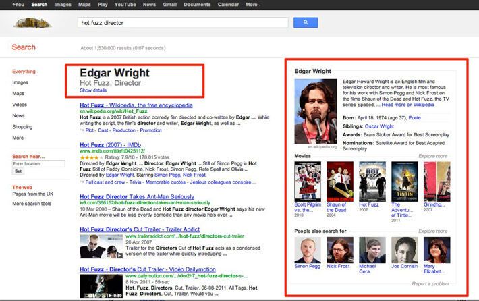Open the More dropdown in top bar
This screenshot has height=301, width=479.
click(x=253, y=4)
